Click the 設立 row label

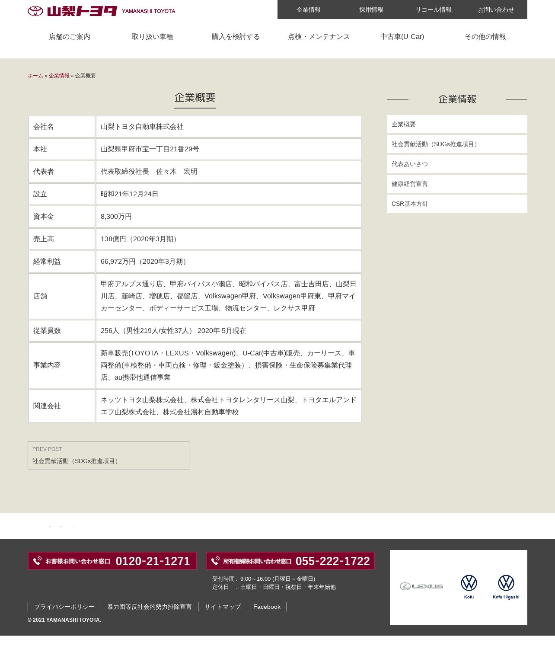pyautogui.click(x=62, y=194)
